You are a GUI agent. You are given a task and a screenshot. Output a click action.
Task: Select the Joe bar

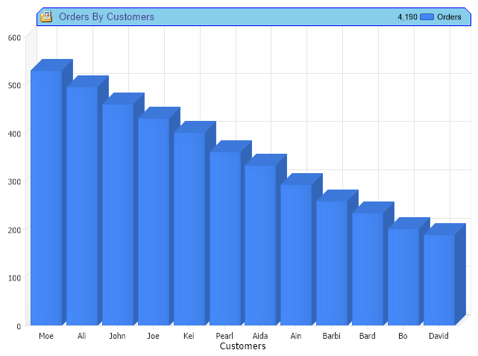154,222
